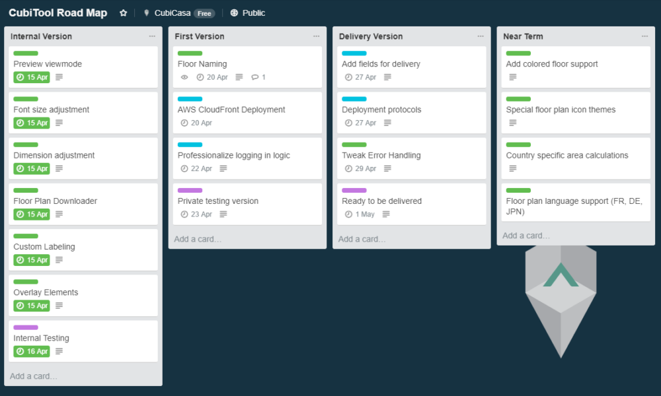Add a card to the Internal Version list

[33, 376]
